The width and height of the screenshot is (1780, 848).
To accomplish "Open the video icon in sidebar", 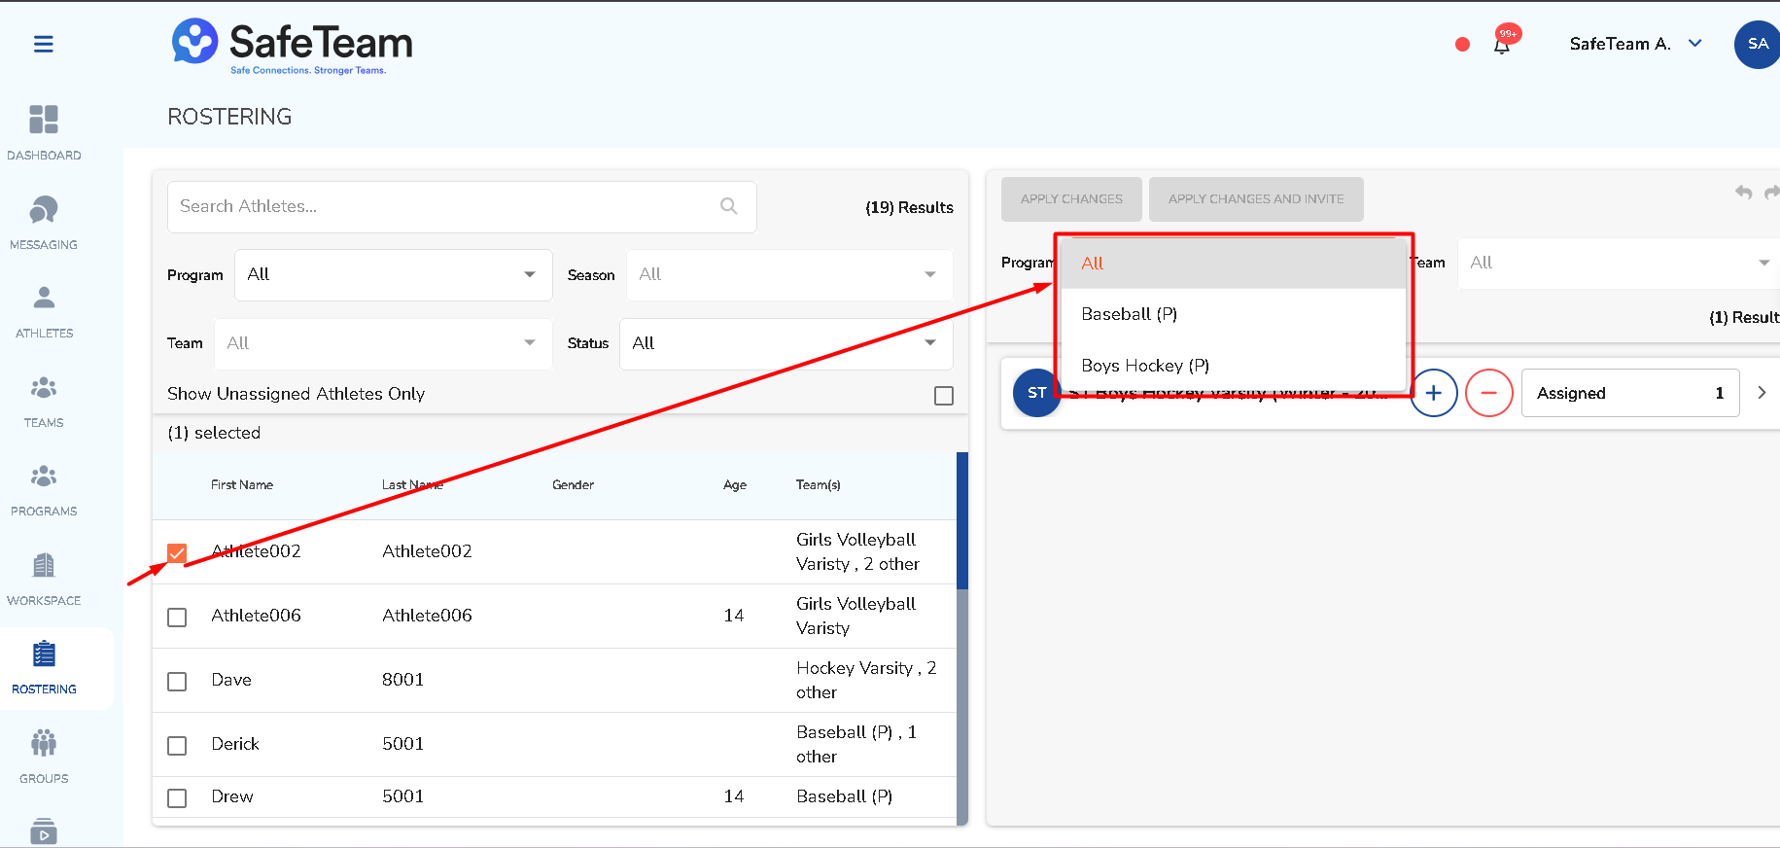I will [x=44, y=831].
